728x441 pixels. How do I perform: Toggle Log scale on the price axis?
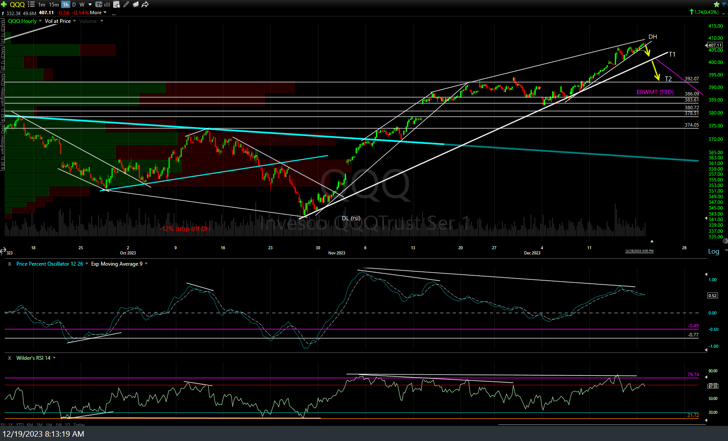pyautogui.click(x=713, y=251)
